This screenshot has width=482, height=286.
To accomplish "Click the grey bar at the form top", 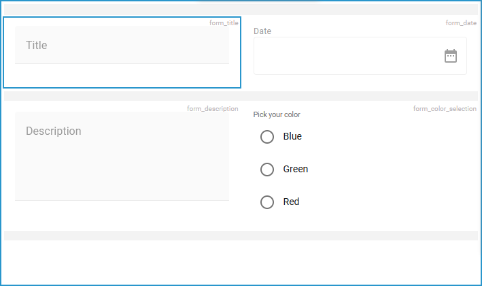I will tap(241, 10).
